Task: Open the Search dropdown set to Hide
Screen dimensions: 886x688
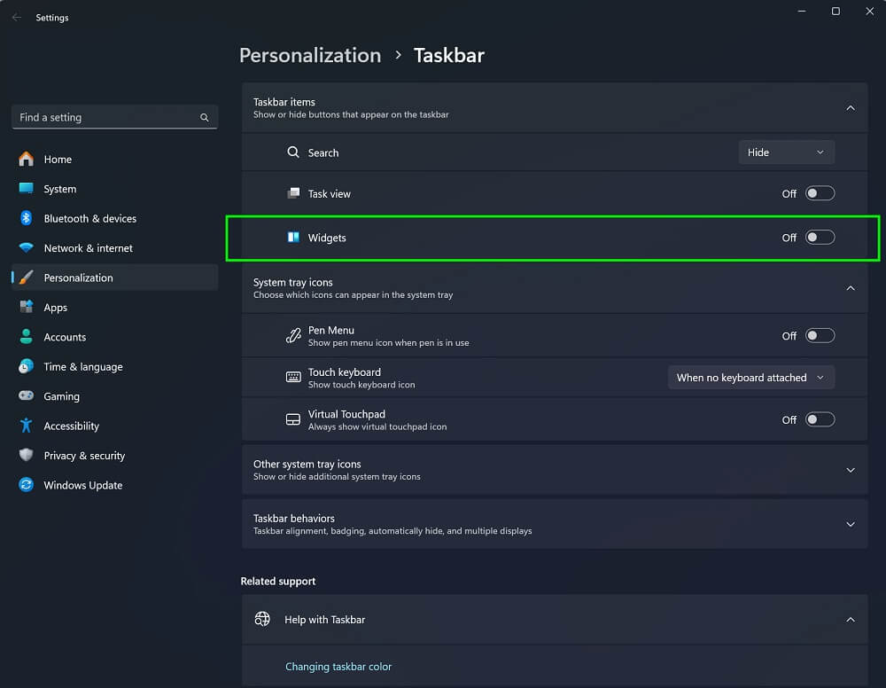Action: (x=786, y=152)
